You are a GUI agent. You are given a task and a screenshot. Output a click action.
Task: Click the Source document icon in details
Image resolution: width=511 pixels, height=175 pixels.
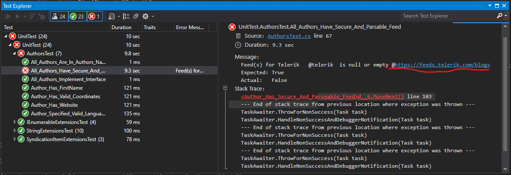point(238,36)
